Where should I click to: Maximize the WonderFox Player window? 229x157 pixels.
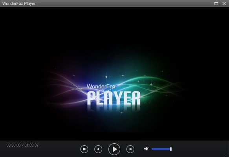pos(216,4)
